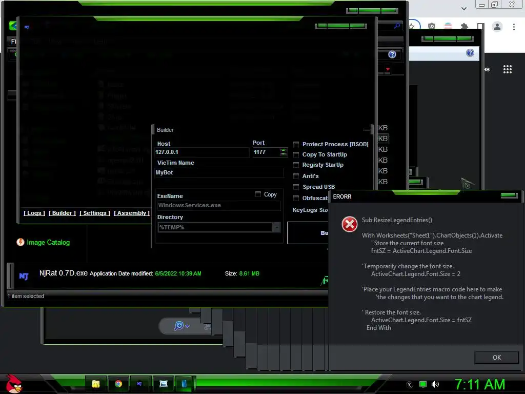Open Chrome profile avatar icon
The height and width of the screenshot is (394, 525).
[497, 27]
